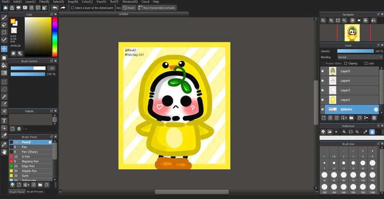384x199 pixels.
Task: Open the Pencil brush settings gear
Action: pos(50,142)
